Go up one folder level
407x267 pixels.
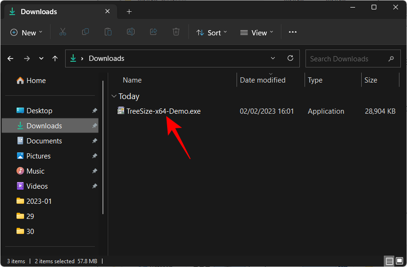(x=55, y=58)
